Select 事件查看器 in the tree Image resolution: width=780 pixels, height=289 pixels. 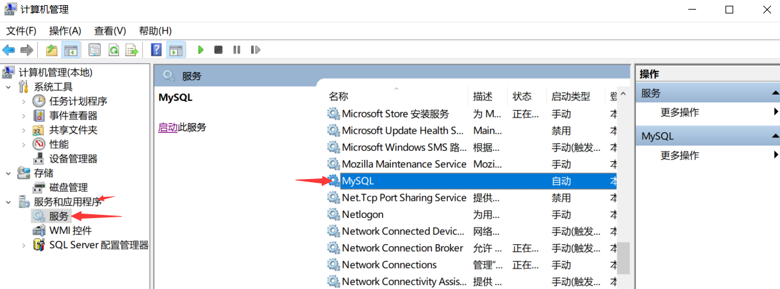point(73,116)
